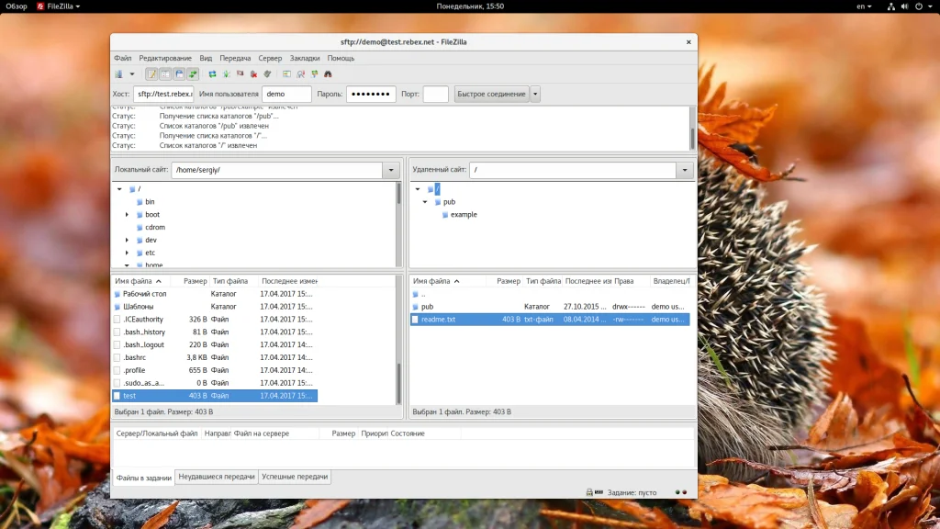Open the quick connect history dropdown arrow
Image resolution: width=940 pixels, height=529 pixels.
pyautogui.click(x=535, y=94)
